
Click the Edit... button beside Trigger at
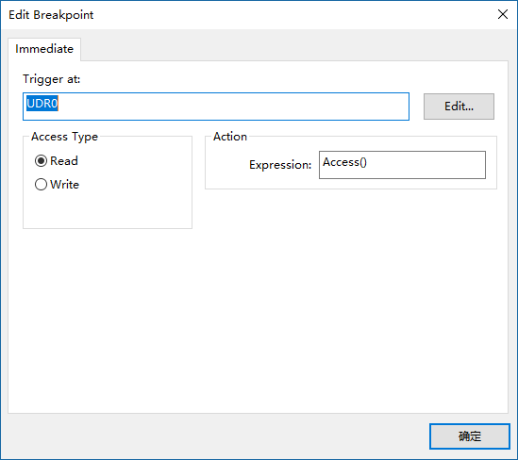[459, 107]
